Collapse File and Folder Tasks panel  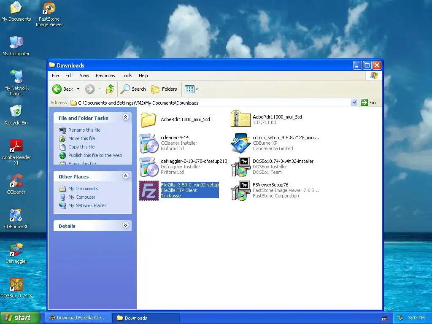[125, 117]
